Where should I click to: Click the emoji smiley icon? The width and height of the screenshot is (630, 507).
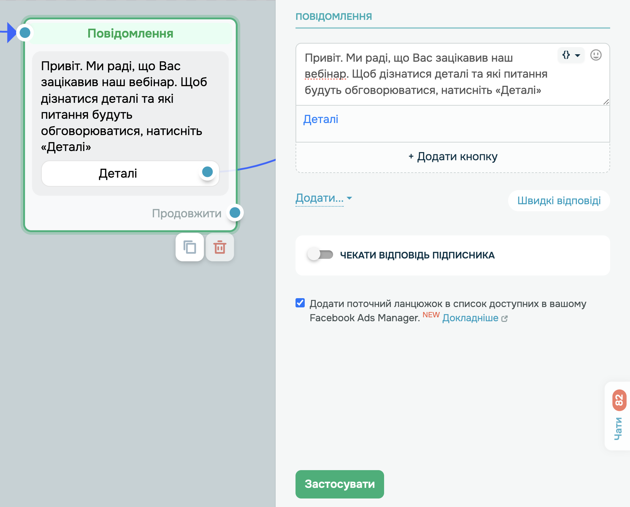(x=596, y=55)
